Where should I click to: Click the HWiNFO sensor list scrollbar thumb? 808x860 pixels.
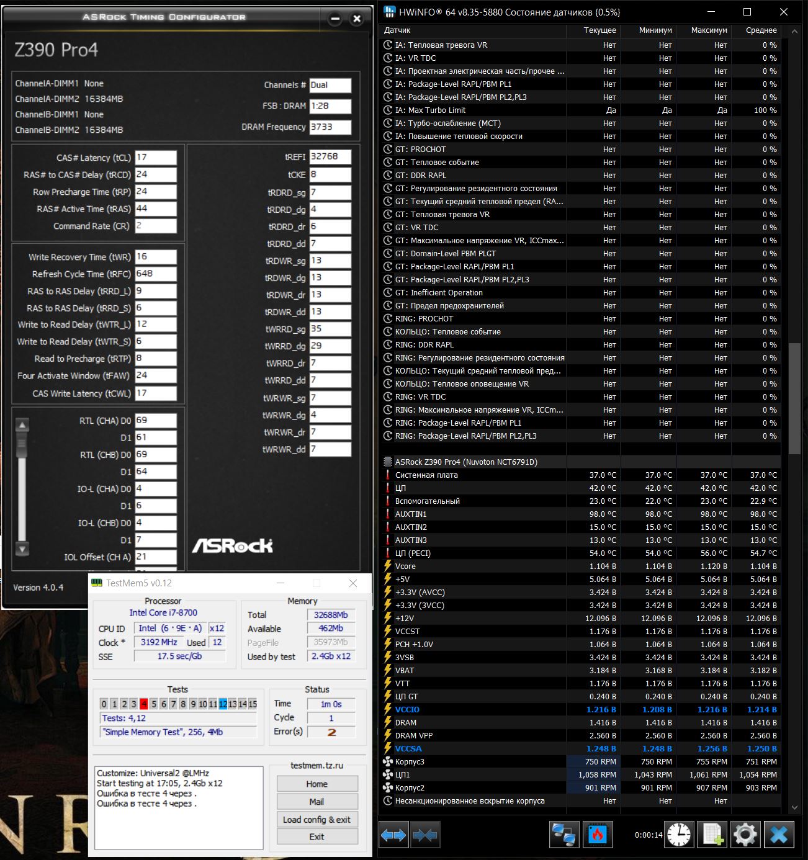pyautogui.click(x=794, y=398)
